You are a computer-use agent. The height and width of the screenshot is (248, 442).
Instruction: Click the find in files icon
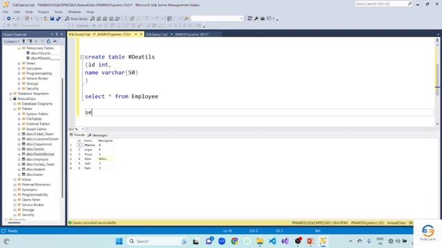coord(186,19)
